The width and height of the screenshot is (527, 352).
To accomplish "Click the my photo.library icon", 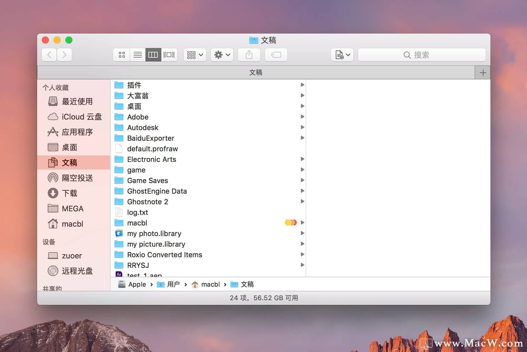I will pyautogui.click(x=119, y=233).
